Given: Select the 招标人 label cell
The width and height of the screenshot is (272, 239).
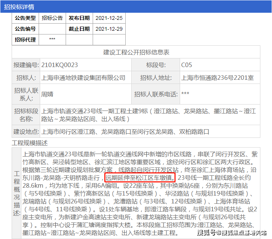Looking at the screenshot, I should coord(26,78).
